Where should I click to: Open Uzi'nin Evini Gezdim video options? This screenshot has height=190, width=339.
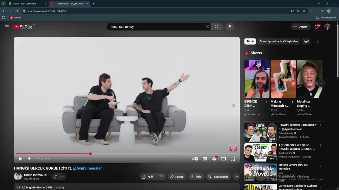tap(321, 186)
